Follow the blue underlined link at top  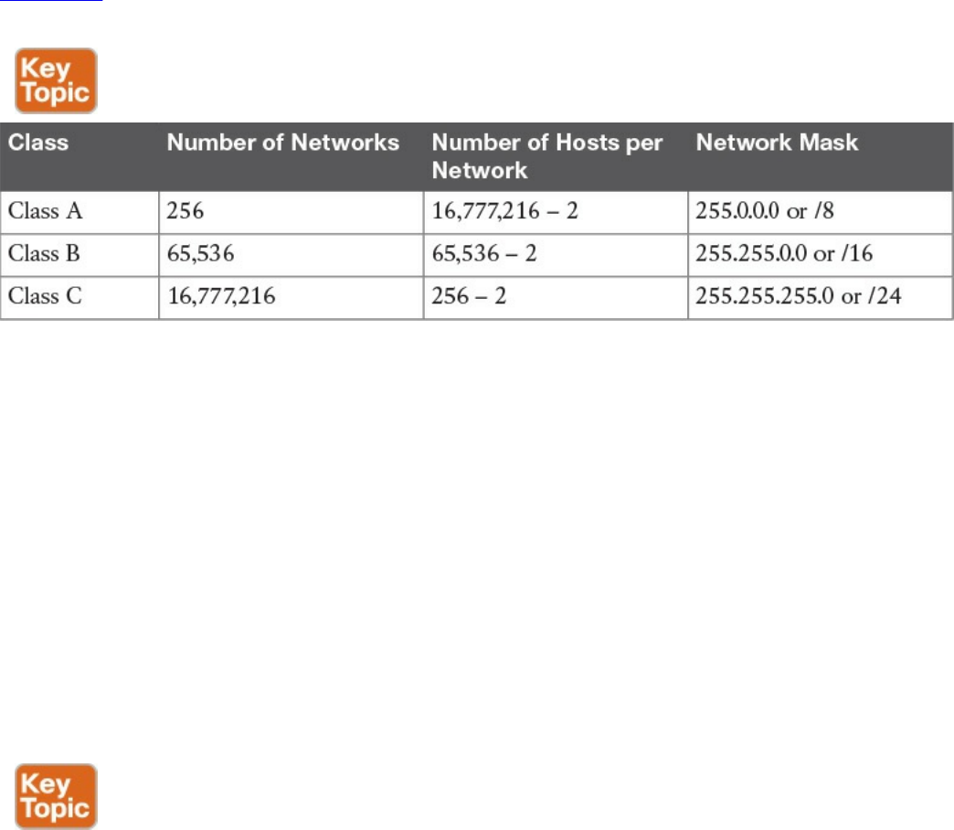[x=51, y=1]
